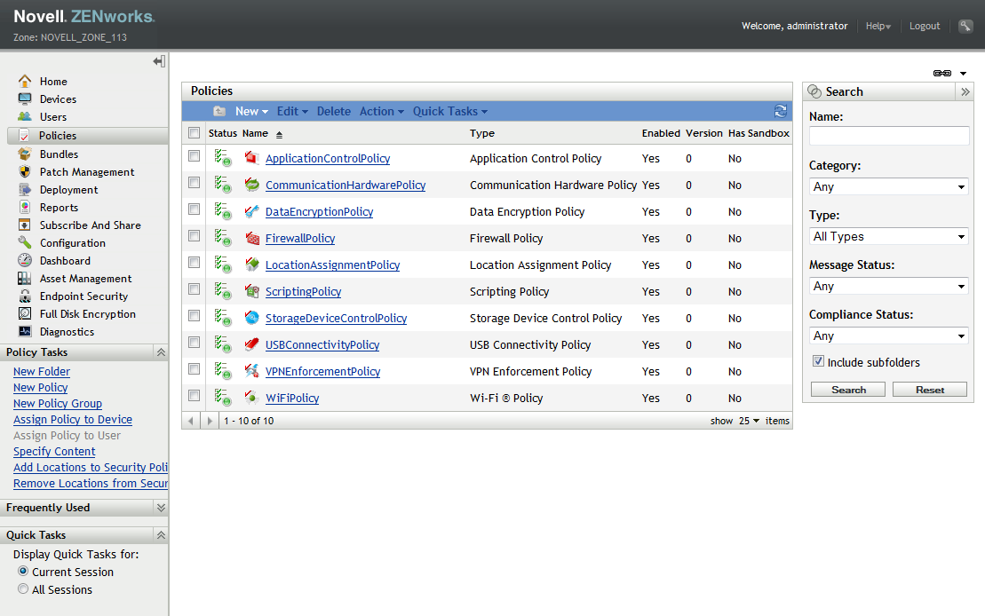Open the Compliance Status dropdown
985x616 pixels.
(889, 336)
